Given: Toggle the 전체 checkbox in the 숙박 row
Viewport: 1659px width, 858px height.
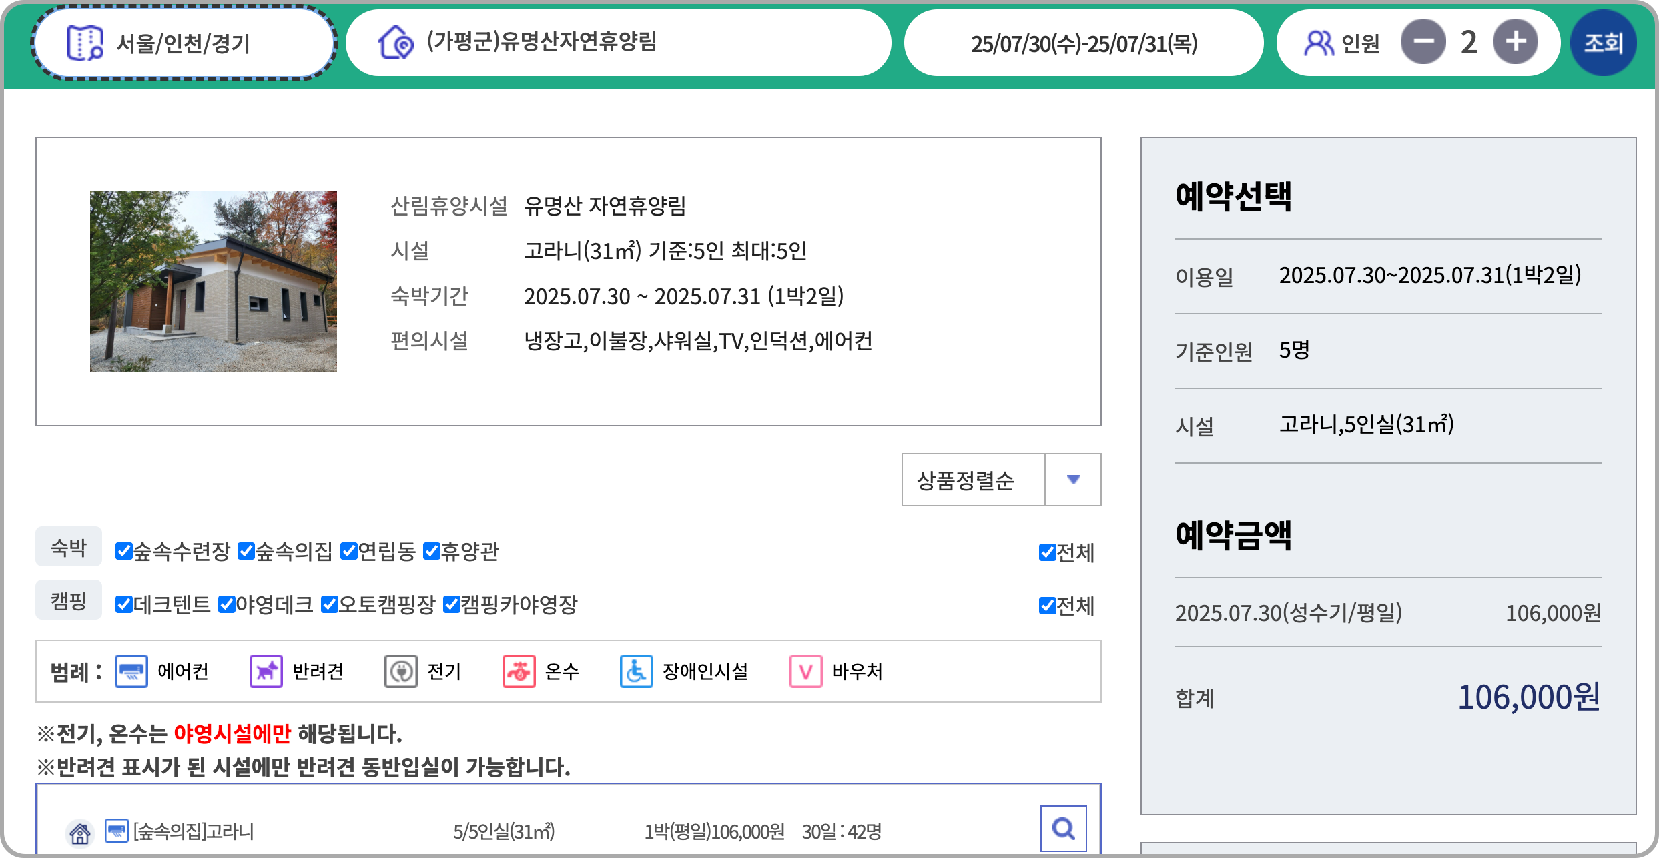Looking at the screenshot, I should [1047, 552].
